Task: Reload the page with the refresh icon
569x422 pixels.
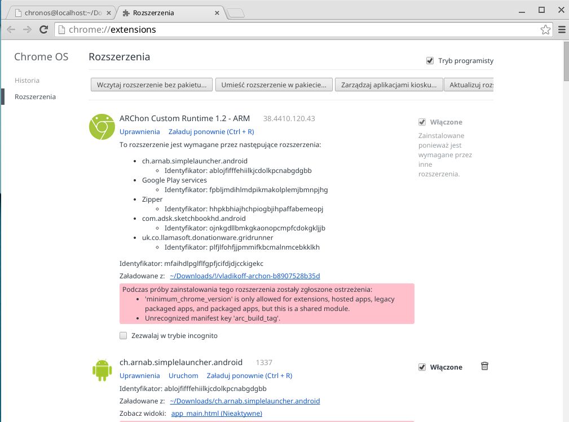Action: [43, 29]
